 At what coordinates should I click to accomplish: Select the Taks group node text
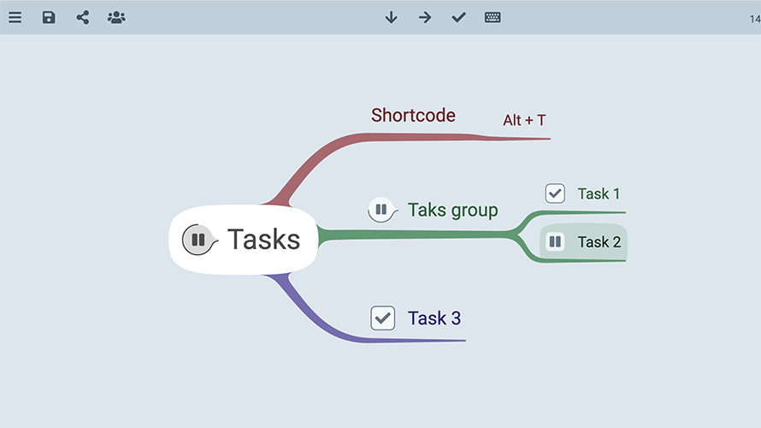point(452,210)
